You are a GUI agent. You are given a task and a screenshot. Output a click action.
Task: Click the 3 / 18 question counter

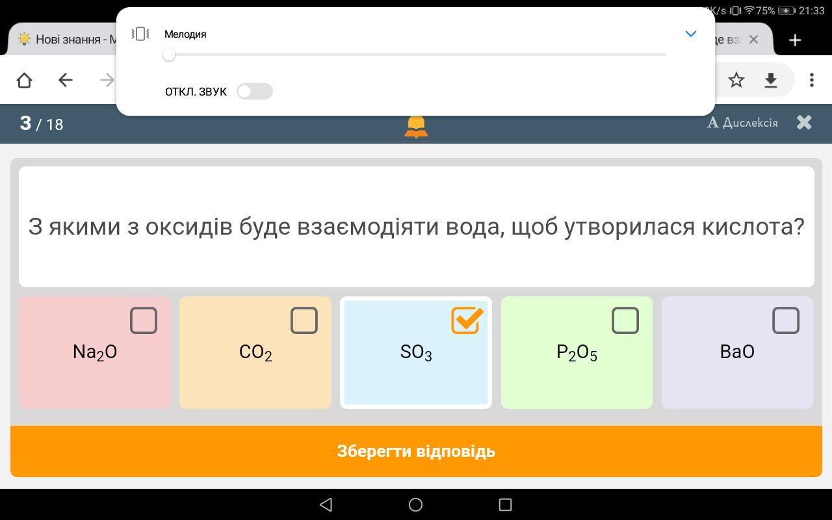coord(42,123)
